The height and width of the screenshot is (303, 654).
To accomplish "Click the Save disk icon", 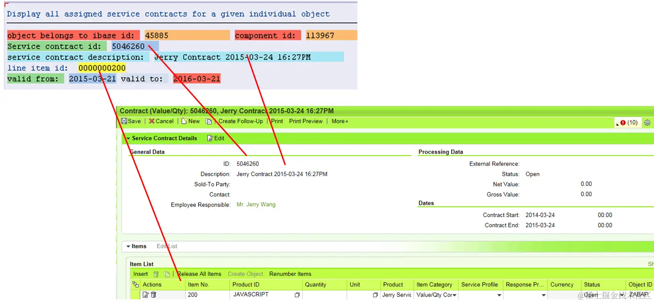I will tap(124, 121).
